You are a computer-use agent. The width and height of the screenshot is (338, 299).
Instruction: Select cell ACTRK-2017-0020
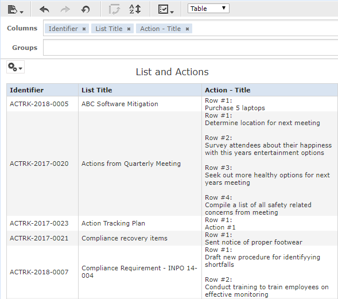pos(42,164)
